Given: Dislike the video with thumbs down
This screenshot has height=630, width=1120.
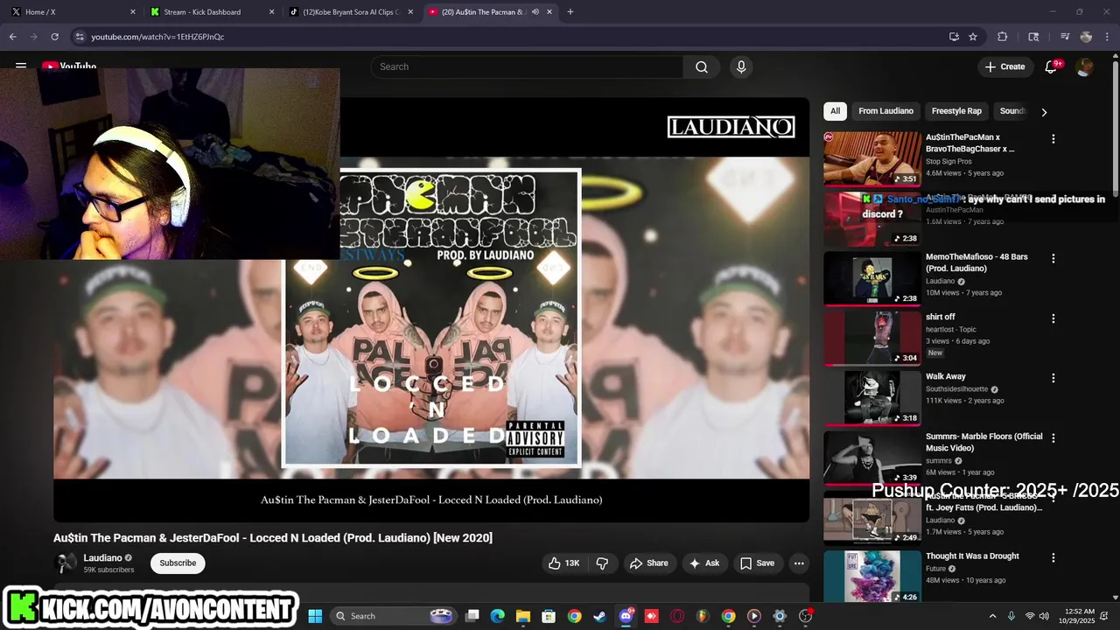Looking at the screenshot, I should [602, 563].
